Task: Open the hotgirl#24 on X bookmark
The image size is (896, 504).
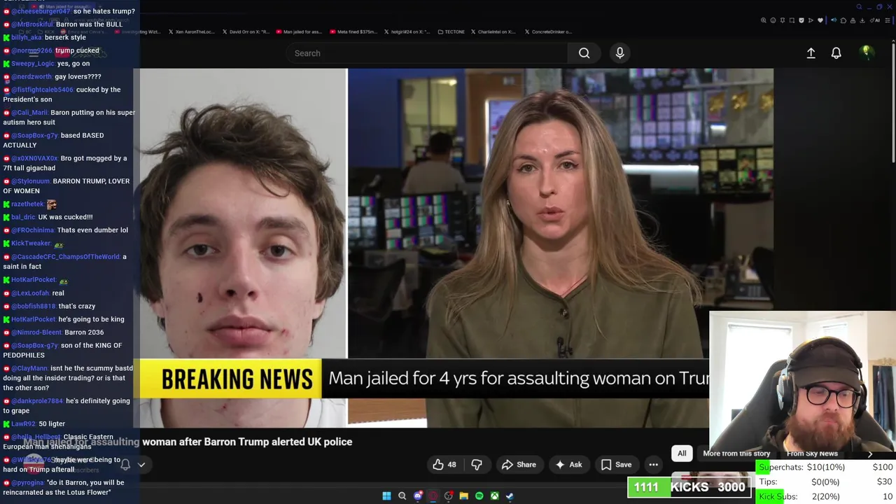Action: (x=407, y=31)
